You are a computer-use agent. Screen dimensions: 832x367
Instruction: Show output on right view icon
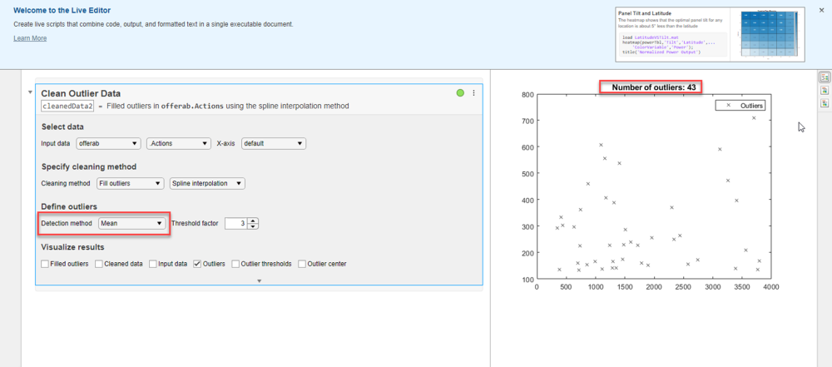[825, 77]
